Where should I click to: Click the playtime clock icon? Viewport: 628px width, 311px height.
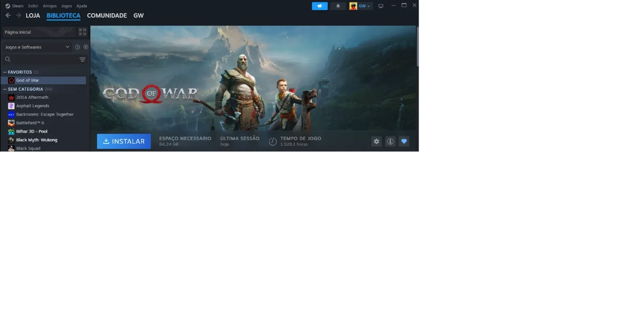pos(273,141)
